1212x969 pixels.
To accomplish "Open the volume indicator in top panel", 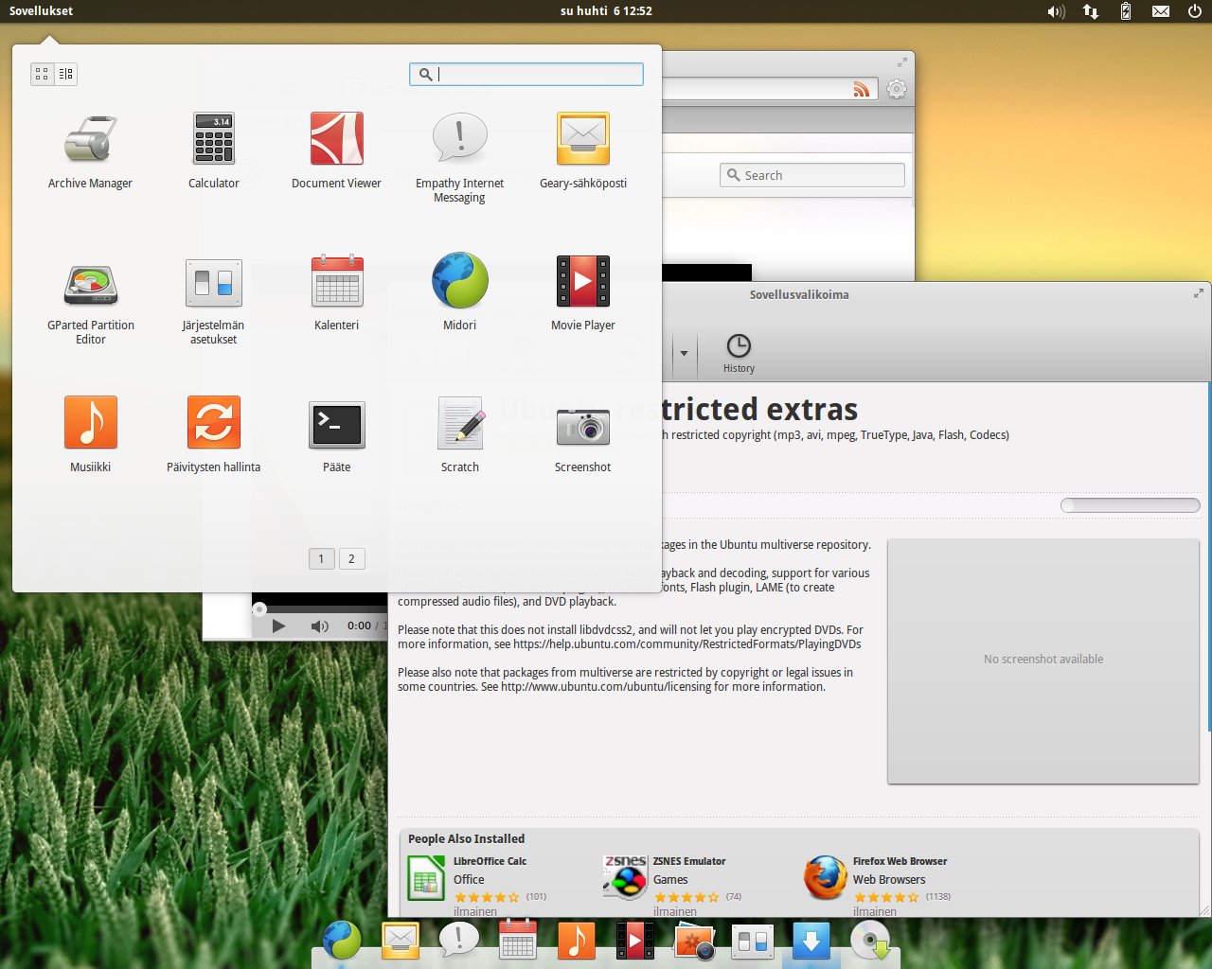I will tap(1056, 11).
